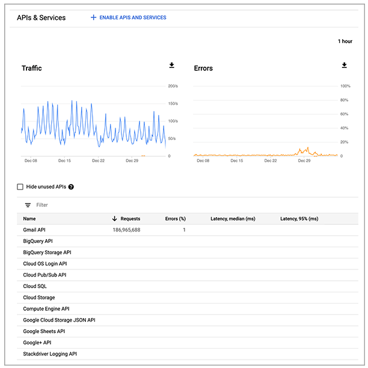
Task: Open Cloud Pub/Sub API row
Action: [x=44, y=275]
